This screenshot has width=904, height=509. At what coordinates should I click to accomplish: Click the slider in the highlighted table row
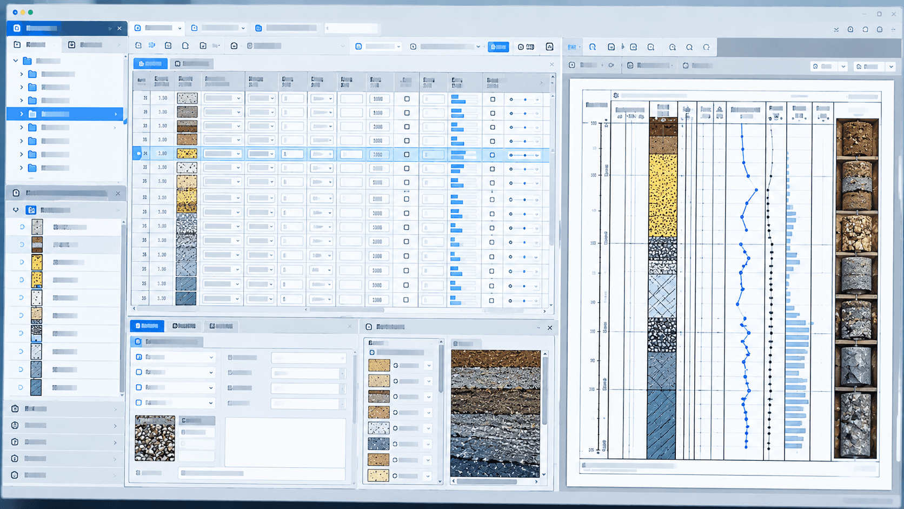[524, 155]
